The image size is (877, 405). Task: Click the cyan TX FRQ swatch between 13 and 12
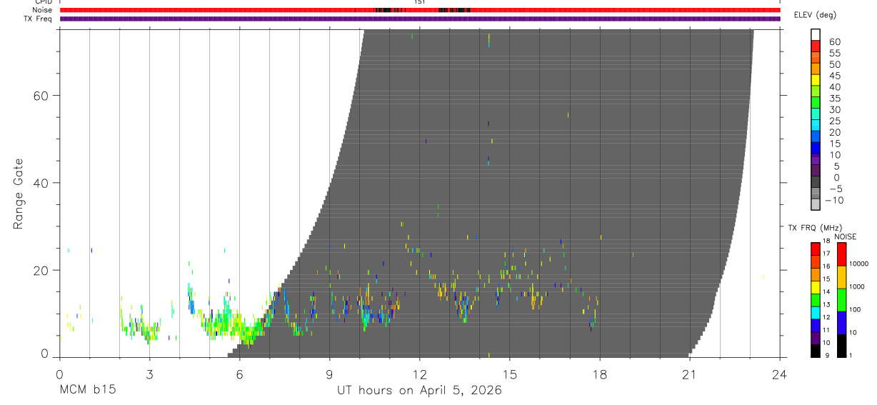(x=815, y=312)
